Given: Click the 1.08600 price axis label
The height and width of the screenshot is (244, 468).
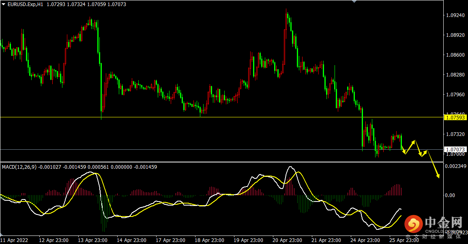Looking at the screenshot, I should click(x=455, y=55).
